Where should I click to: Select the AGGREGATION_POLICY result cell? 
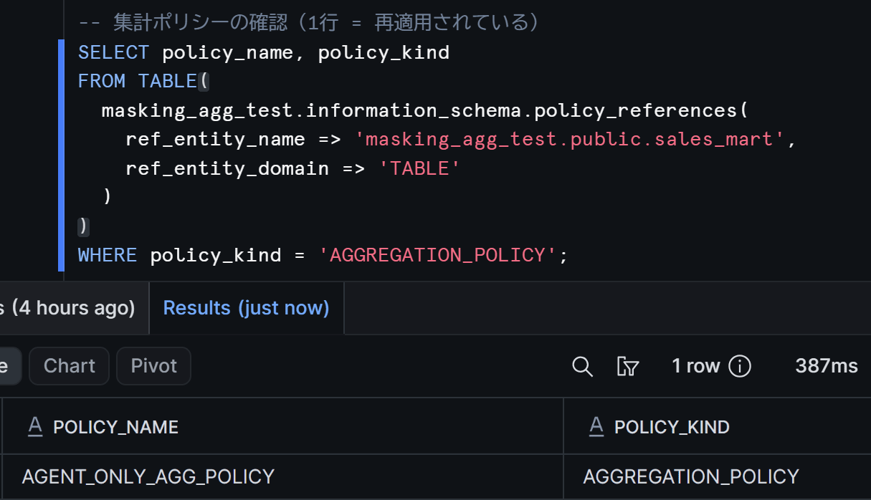point(717,476)
